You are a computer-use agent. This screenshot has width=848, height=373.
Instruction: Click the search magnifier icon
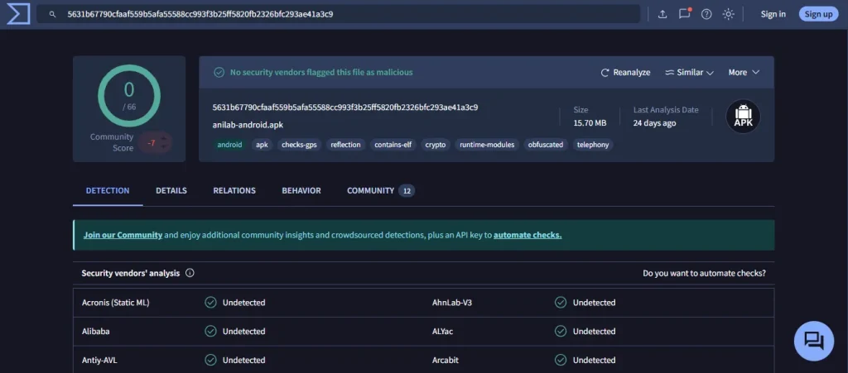pyautogui.click(x=52, y=15)
